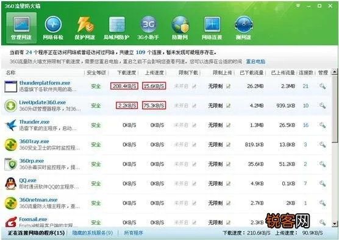Sort by the 已上传流量 column header
339x240 pixels.
[283, 73]
